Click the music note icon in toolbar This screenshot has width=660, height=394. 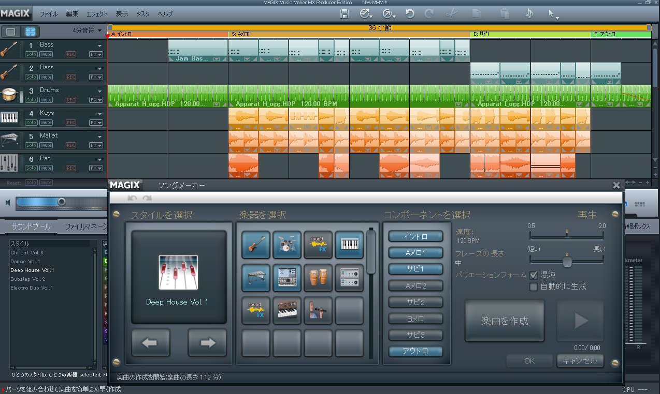tap(529, 14)
